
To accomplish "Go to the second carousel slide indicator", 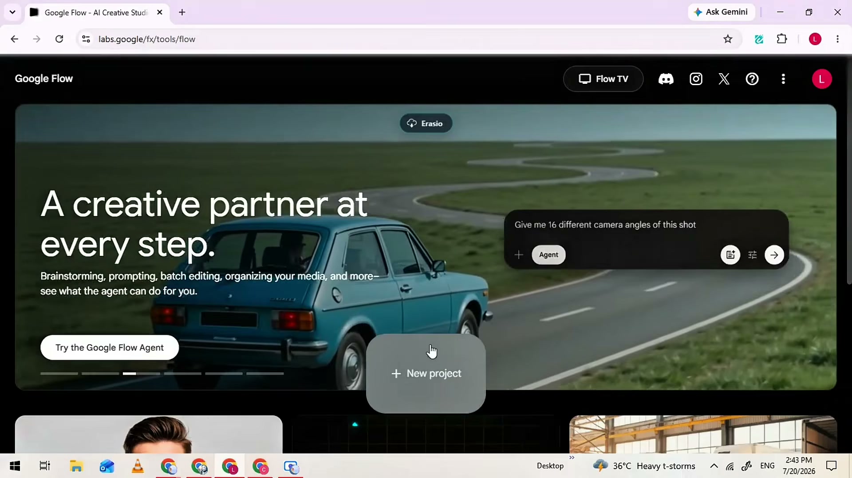I will click(100, 374).
